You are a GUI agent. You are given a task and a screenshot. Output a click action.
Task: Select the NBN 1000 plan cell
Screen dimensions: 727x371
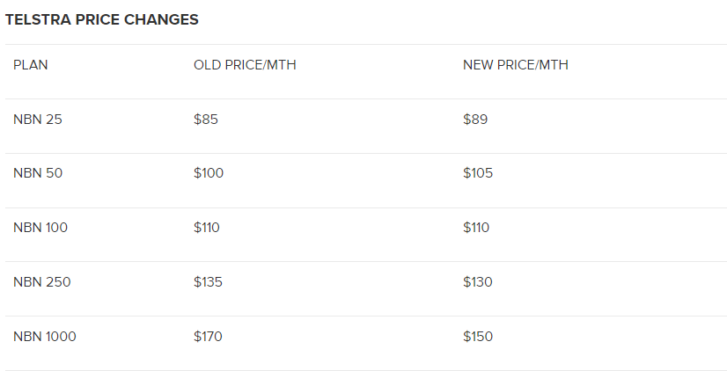[x=45, y=336]
